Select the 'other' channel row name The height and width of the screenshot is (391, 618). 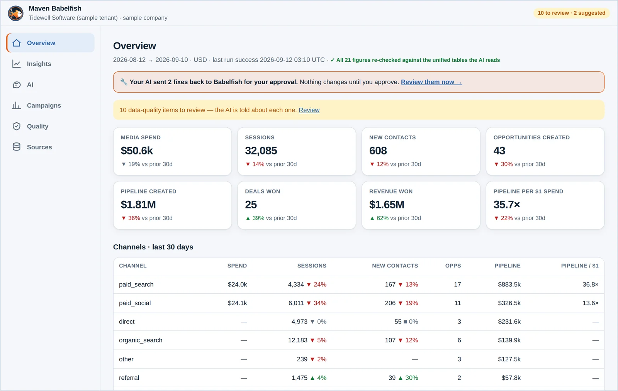pyautogui.click(x=126, y=359)
